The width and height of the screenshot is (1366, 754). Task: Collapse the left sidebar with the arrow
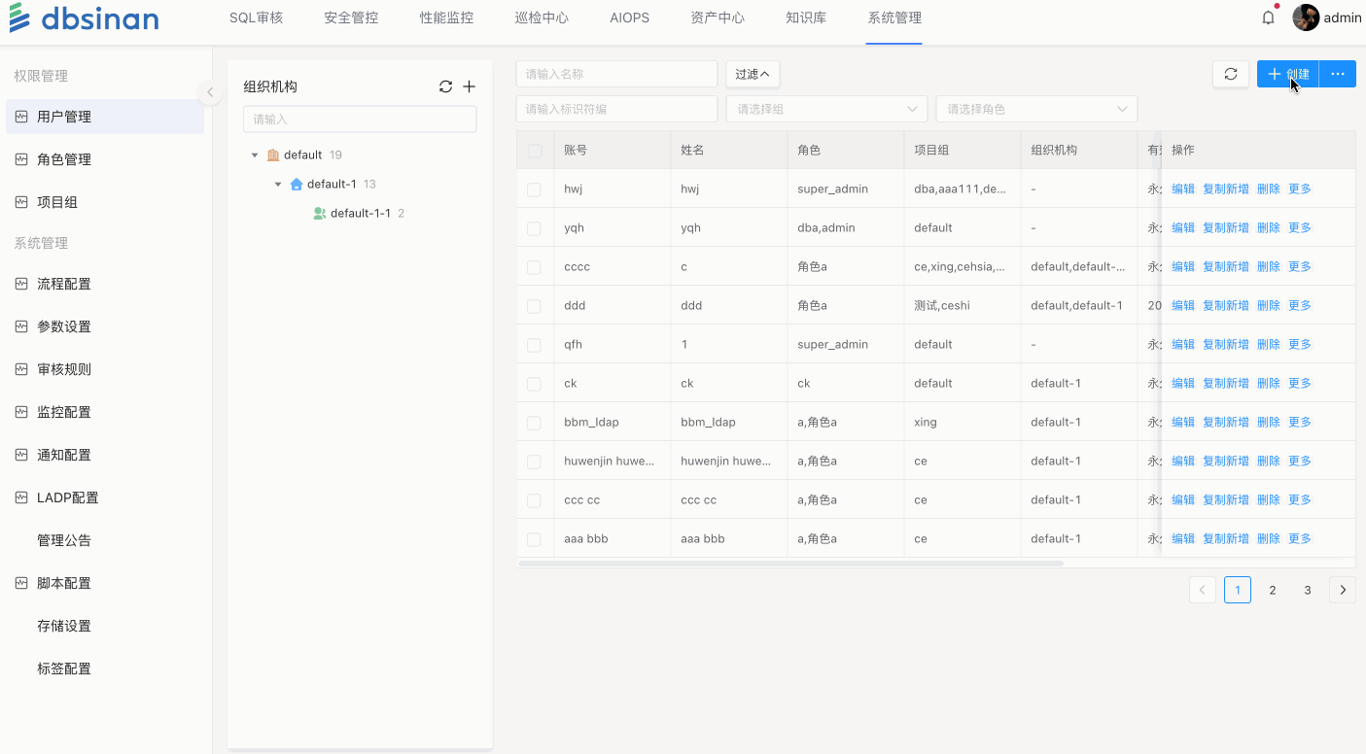pos(209,92)
